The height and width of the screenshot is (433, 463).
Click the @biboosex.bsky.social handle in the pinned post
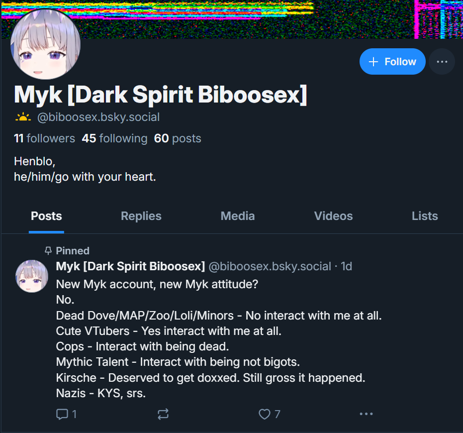(270, 267)
